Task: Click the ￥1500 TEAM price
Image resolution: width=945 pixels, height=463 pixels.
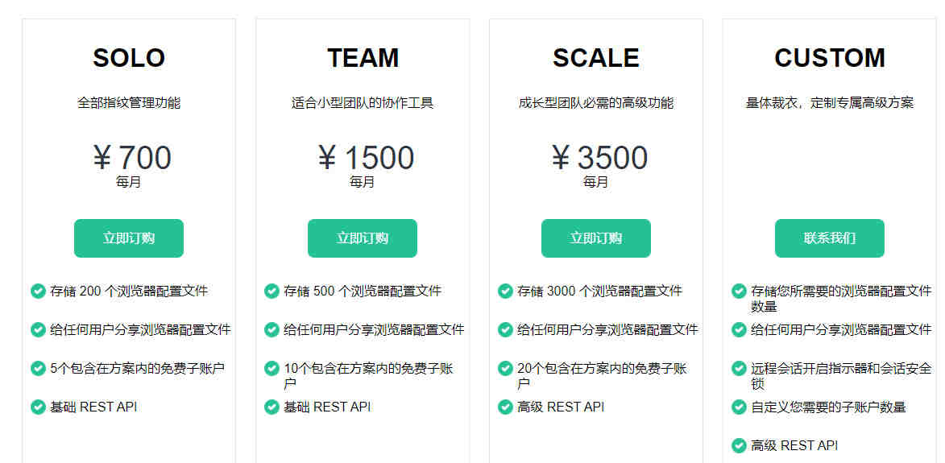Action: (366, 158)
